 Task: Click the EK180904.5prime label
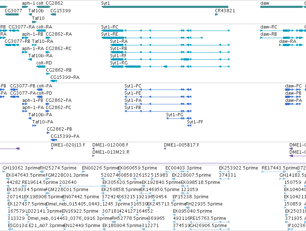pos(122,226)
